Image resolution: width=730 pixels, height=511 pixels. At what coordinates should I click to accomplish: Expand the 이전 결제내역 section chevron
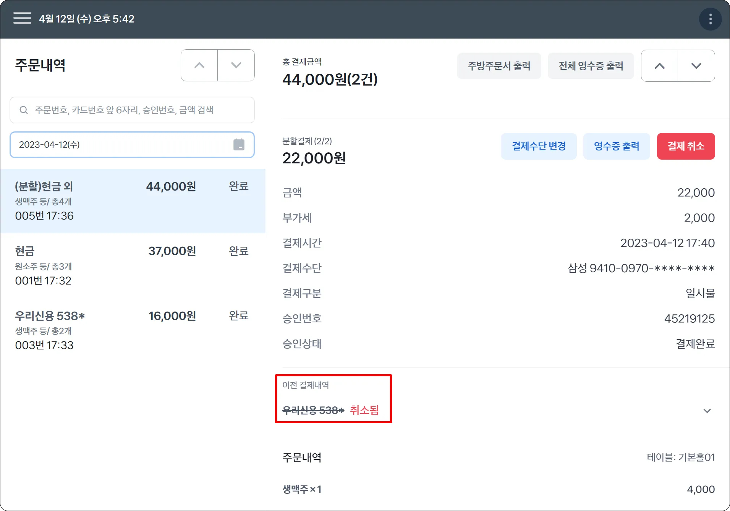pos(707,411)
